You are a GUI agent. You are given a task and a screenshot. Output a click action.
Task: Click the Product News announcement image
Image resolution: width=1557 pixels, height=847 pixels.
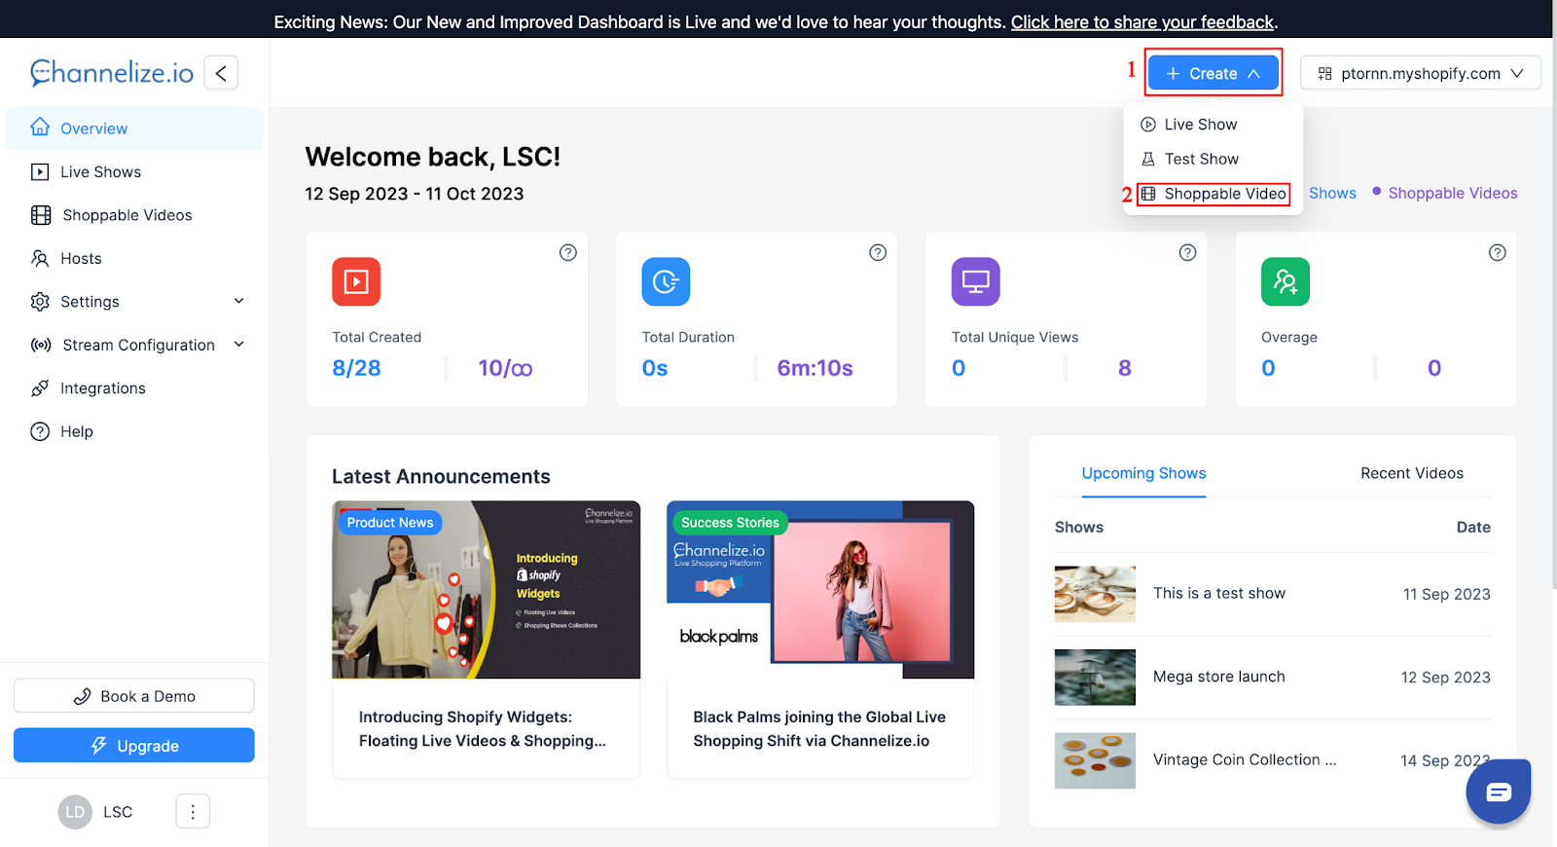[x=486, y=590]
